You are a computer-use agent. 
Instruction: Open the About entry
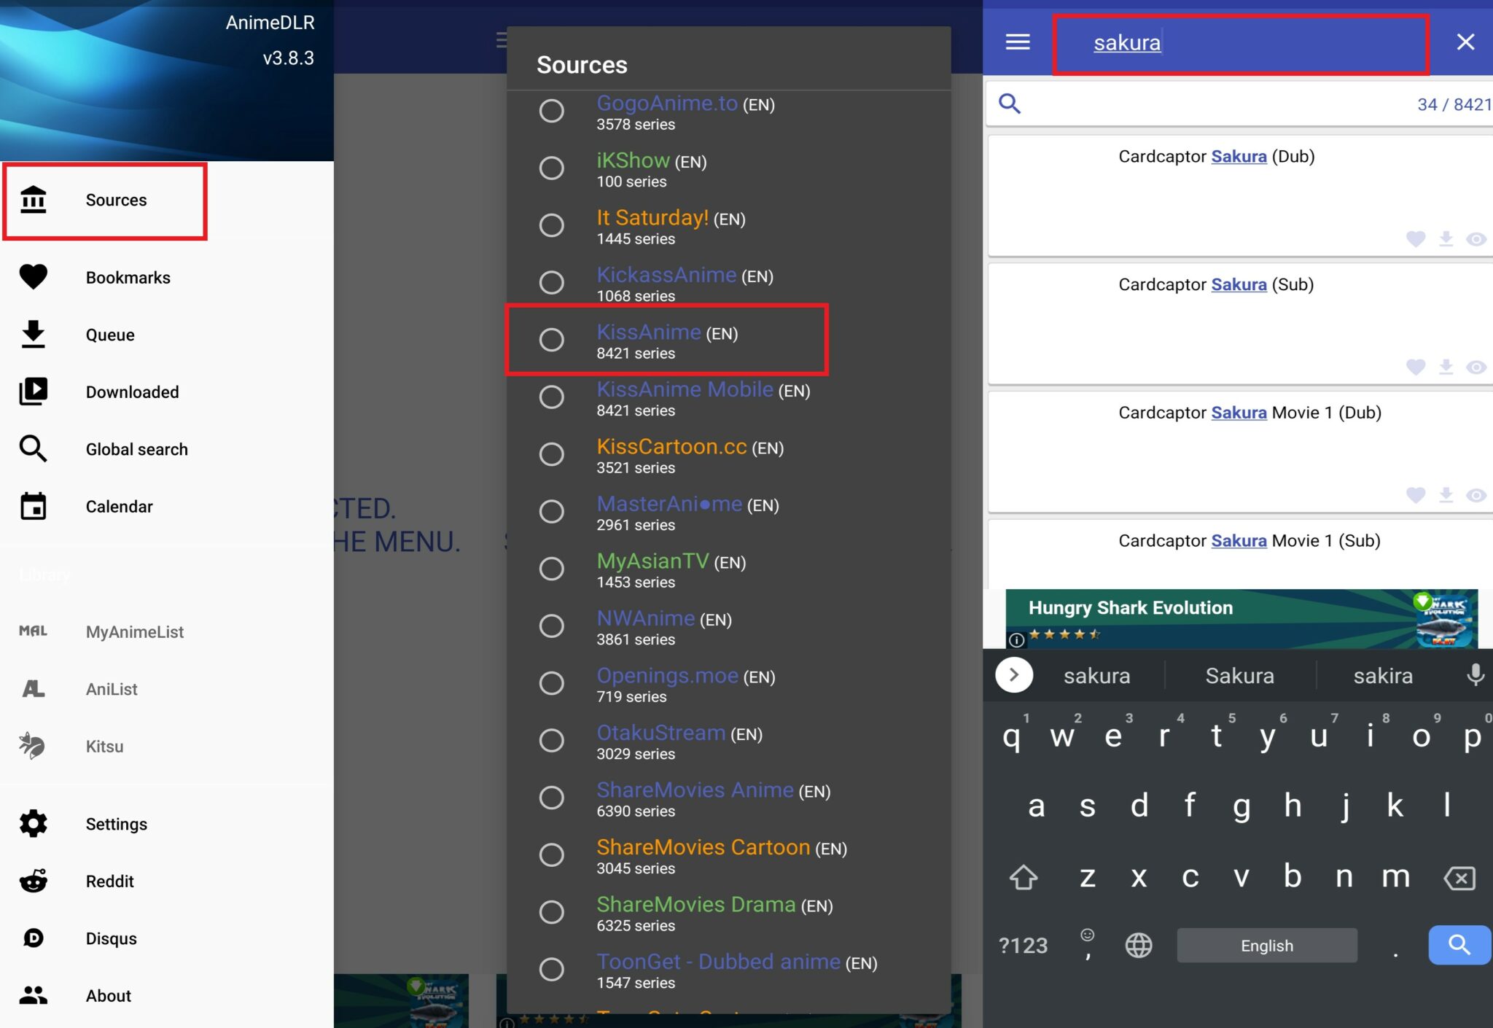pos(167,996)
